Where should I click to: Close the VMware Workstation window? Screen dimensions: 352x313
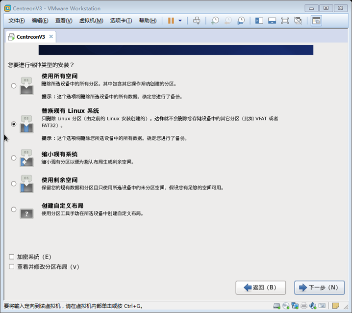341,8
